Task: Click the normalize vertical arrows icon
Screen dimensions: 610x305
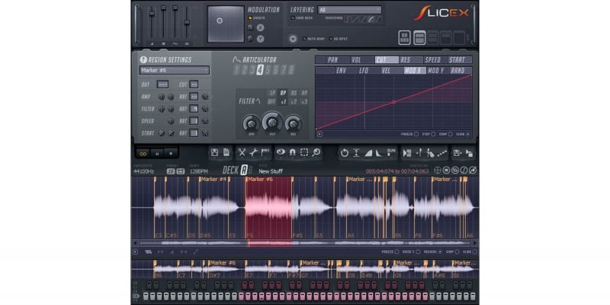Action: (x=356, y=153)
